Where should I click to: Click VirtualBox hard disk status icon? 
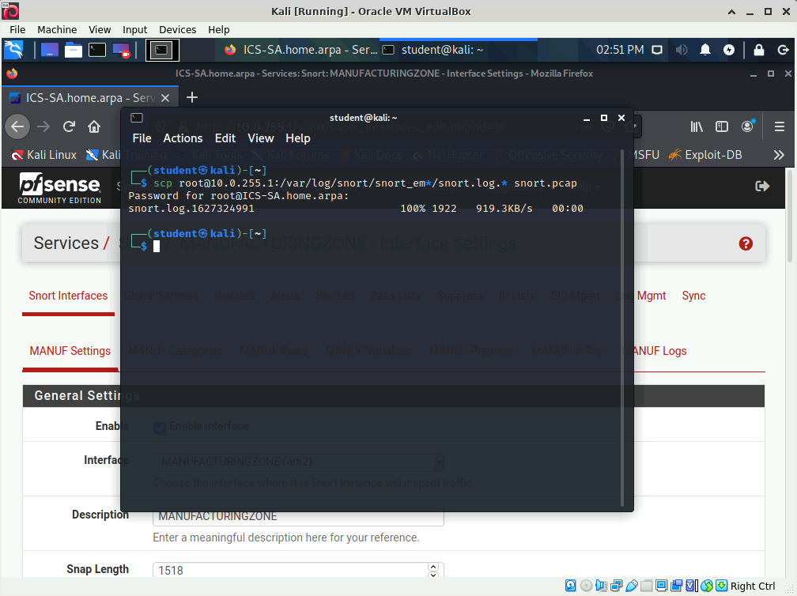click(x=571, y=586)
